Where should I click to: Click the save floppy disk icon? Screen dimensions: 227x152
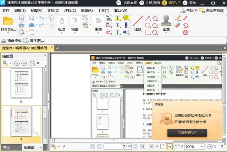pyautogui.click(x=22, y=18)
